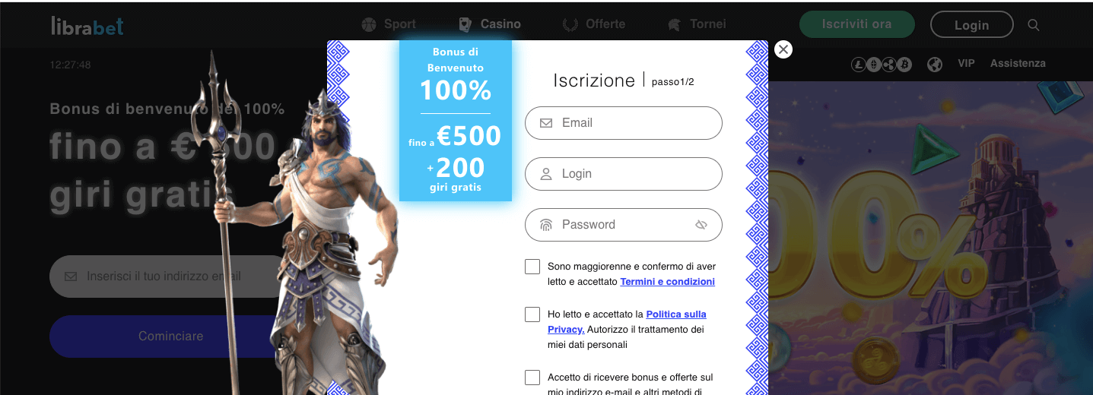The height and width of the screenshot is (395, 1093).
Task: Click the Tornei helmet icon
Action: click(674, 24)
